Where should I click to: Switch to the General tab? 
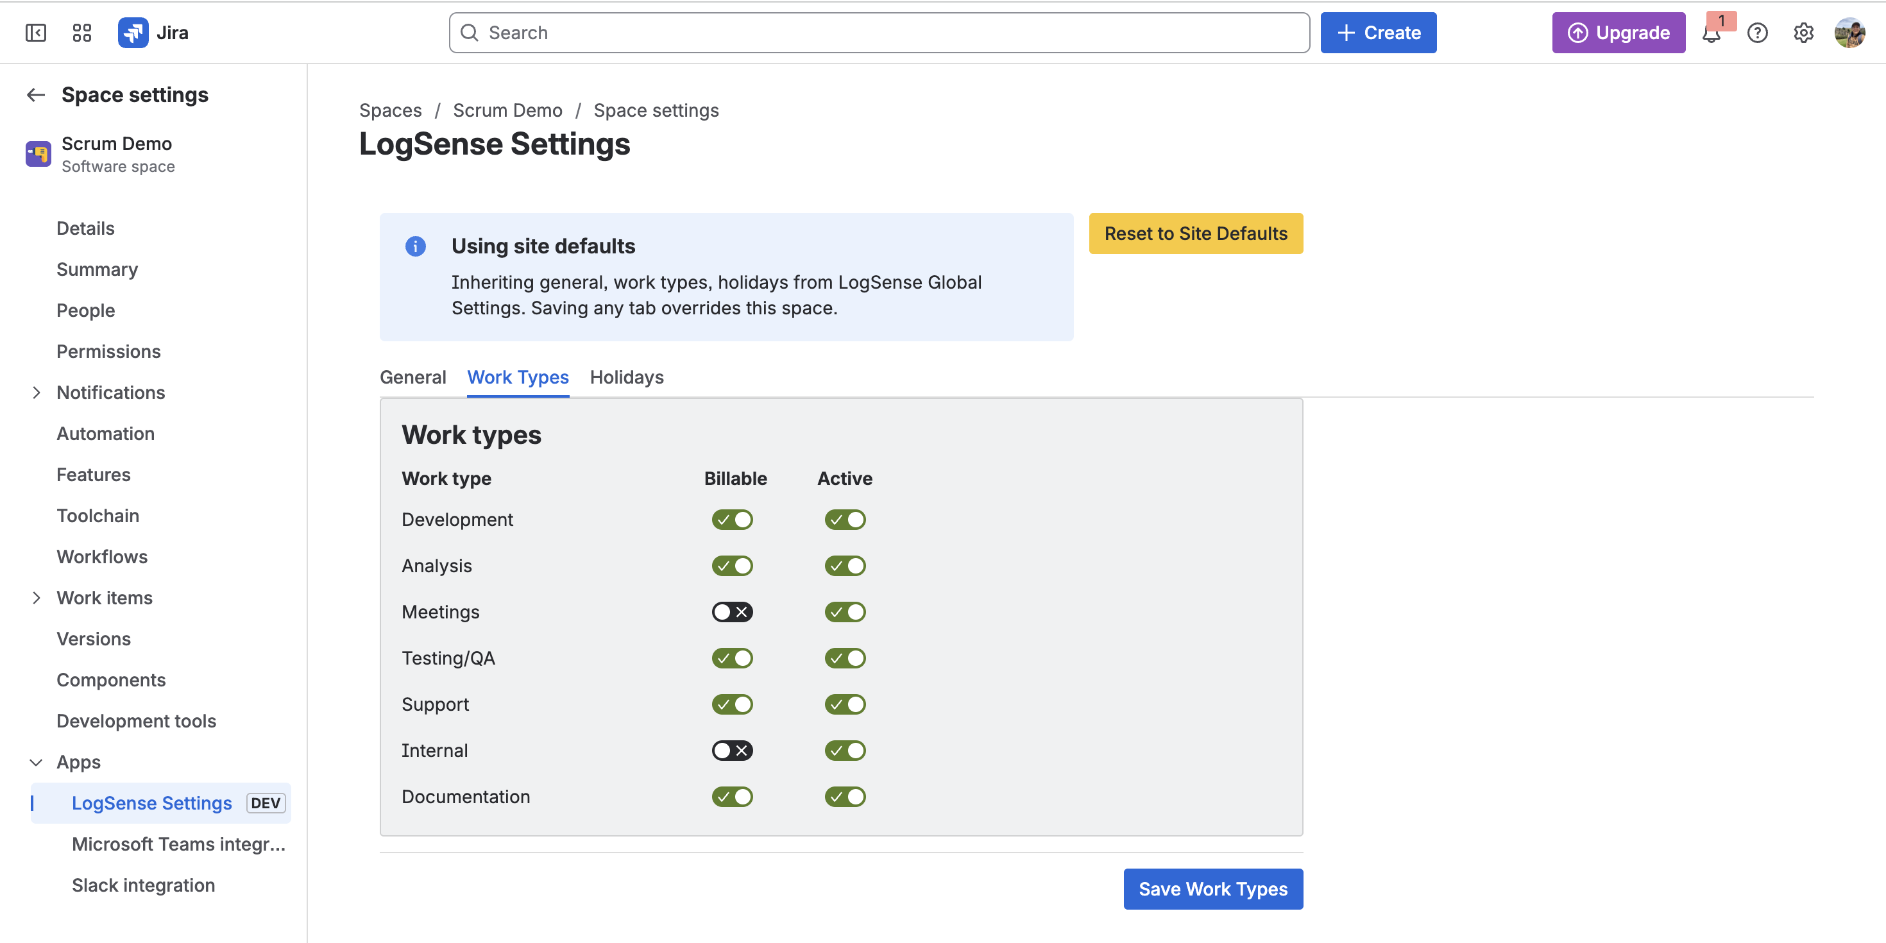412,377
